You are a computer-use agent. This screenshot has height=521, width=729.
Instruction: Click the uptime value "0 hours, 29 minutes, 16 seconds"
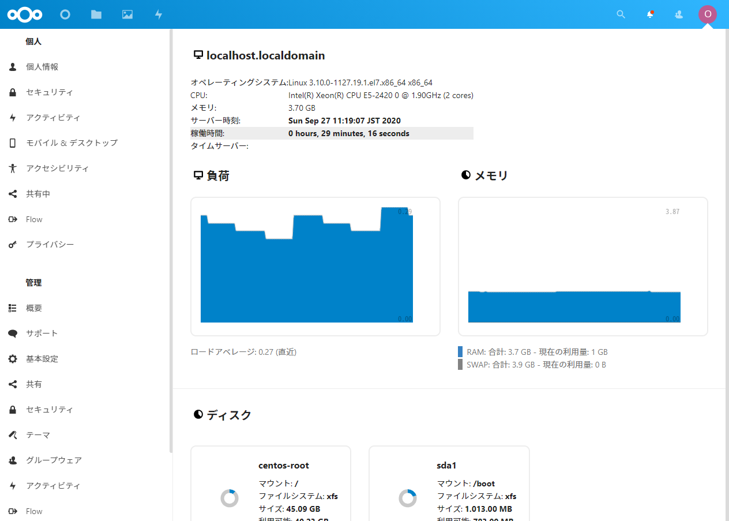click(349, 133)
